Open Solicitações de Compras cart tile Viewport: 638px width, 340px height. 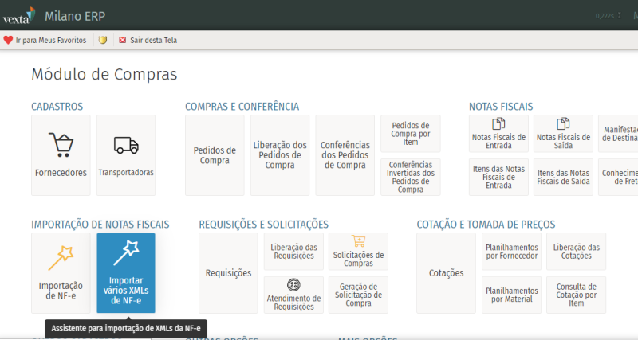pos(357,251)
